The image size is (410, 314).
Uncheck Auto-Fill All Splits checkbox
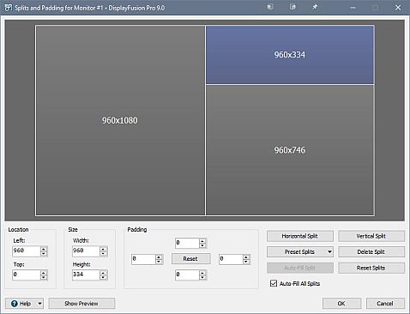click(x=274, y=283)
